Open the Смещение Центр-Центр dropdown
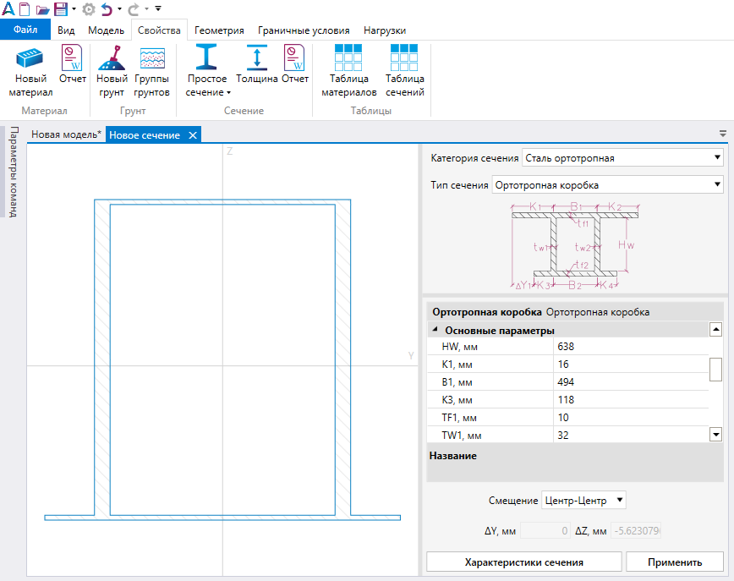The image size is (734, 581). tap(583, 500)
